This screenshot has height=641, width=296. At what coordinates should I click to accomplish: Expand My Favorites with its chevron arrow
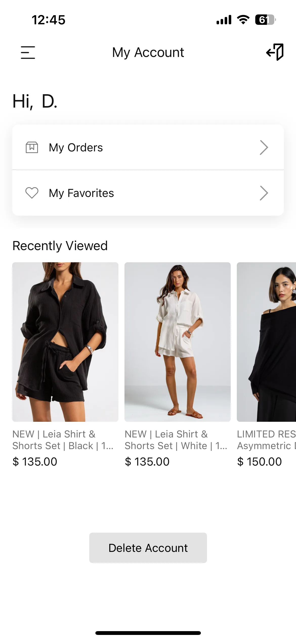coord(264,193)
